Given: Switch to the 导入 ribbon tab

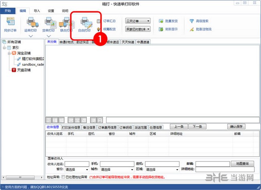Looking at the screenshot, I should (x=37, y=11).
